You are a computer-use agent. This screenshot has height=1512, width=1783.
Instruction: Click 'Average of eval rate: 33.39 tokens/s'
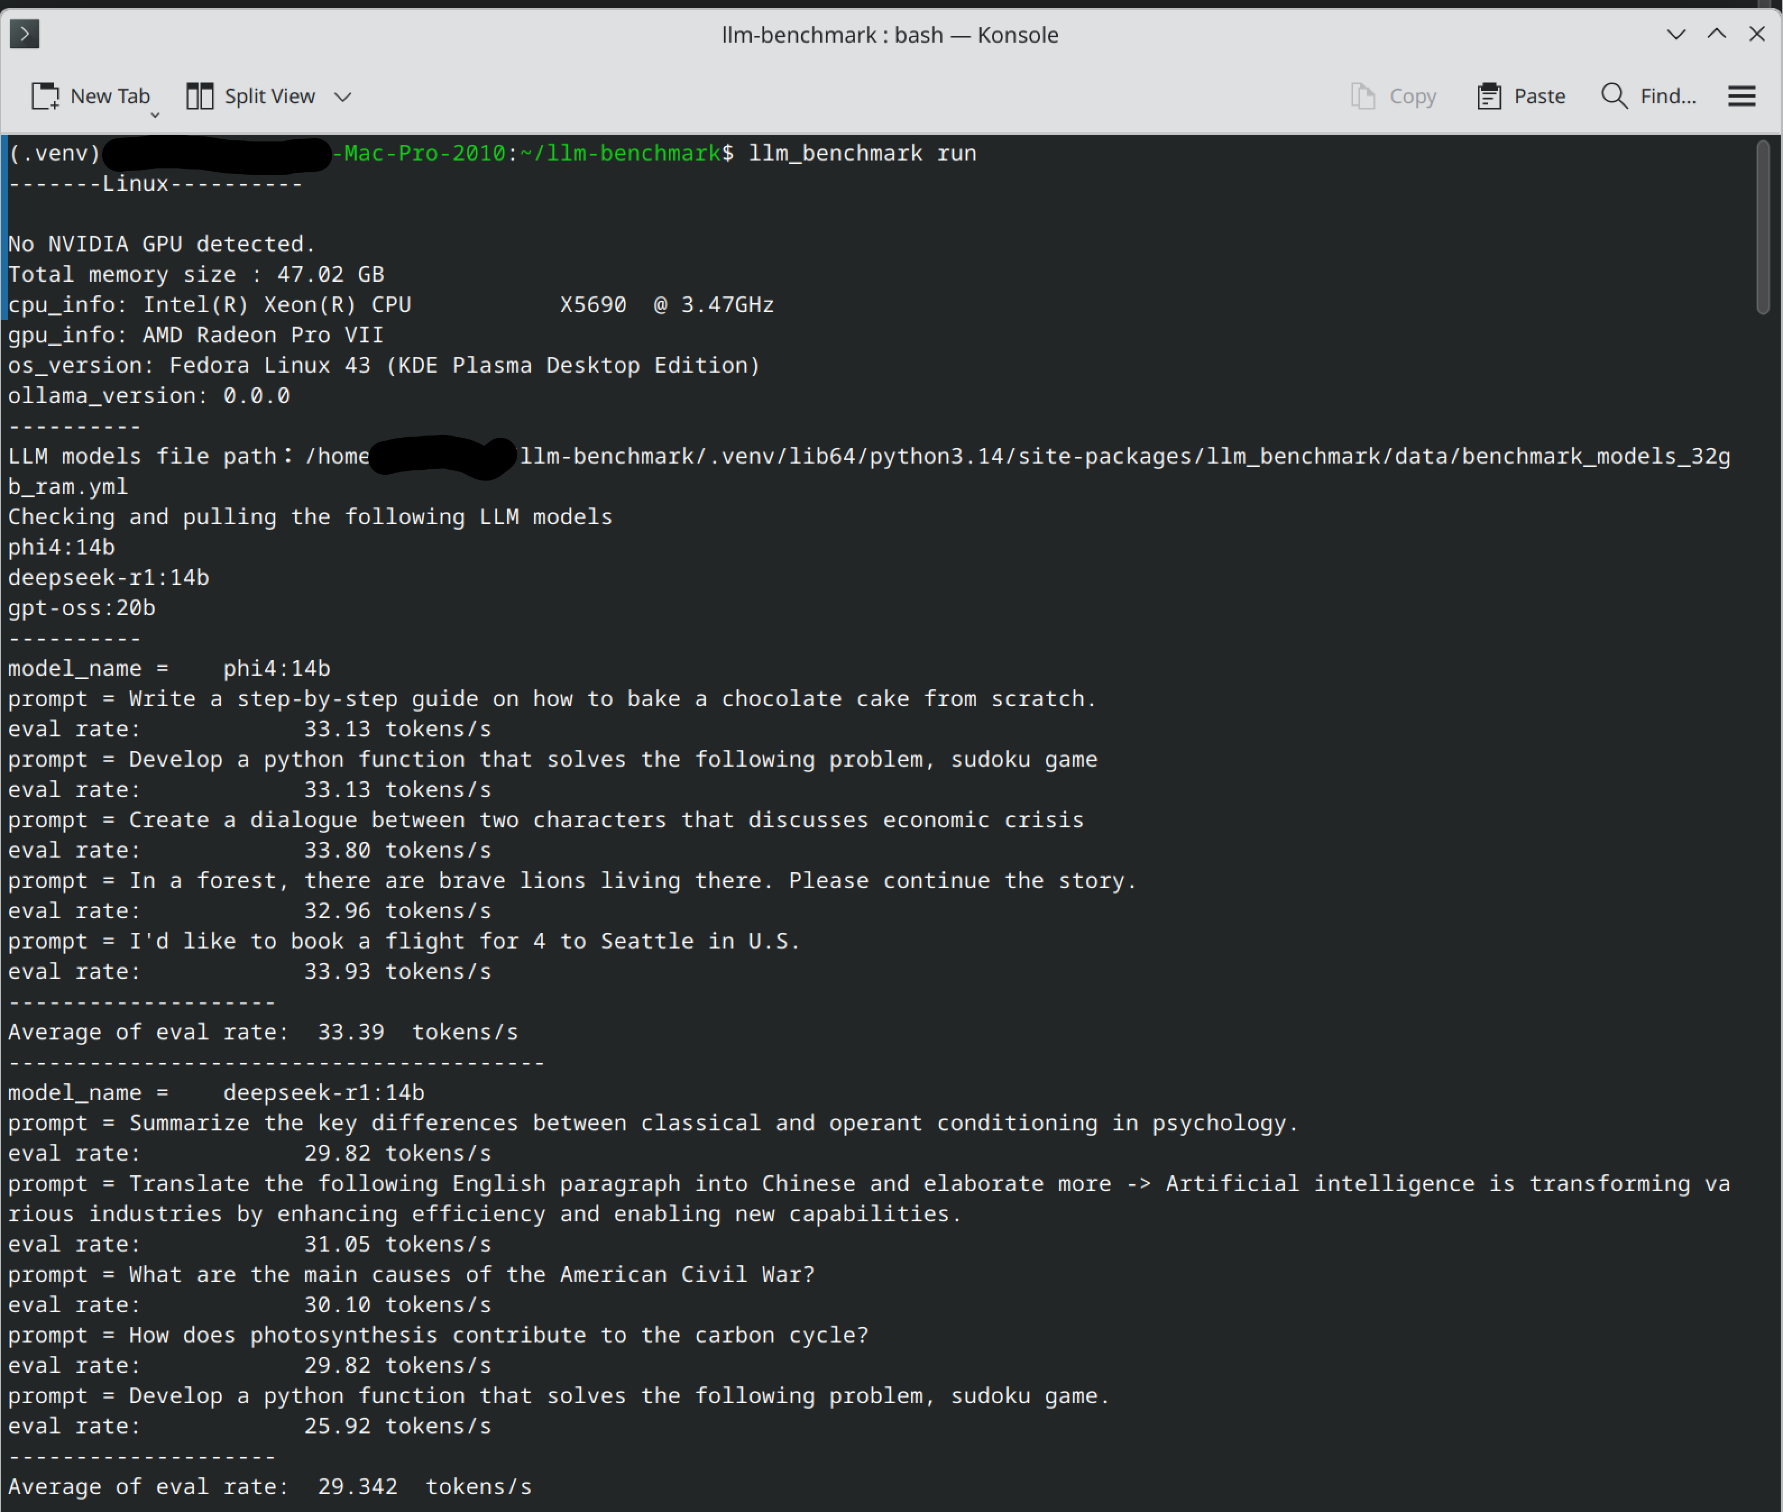(x=263, y=1033)
